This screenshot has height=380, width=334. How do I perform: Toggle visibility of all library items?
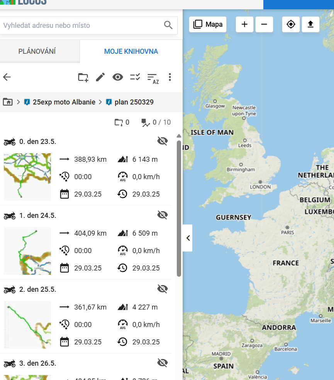tap(118, 77)
